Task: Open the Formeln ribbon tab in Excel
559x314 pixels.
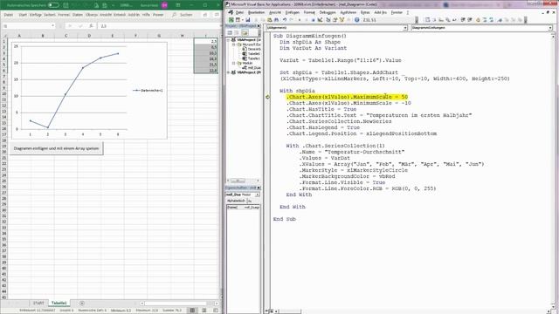Action: pyautogui.click(x=64, y=15)
